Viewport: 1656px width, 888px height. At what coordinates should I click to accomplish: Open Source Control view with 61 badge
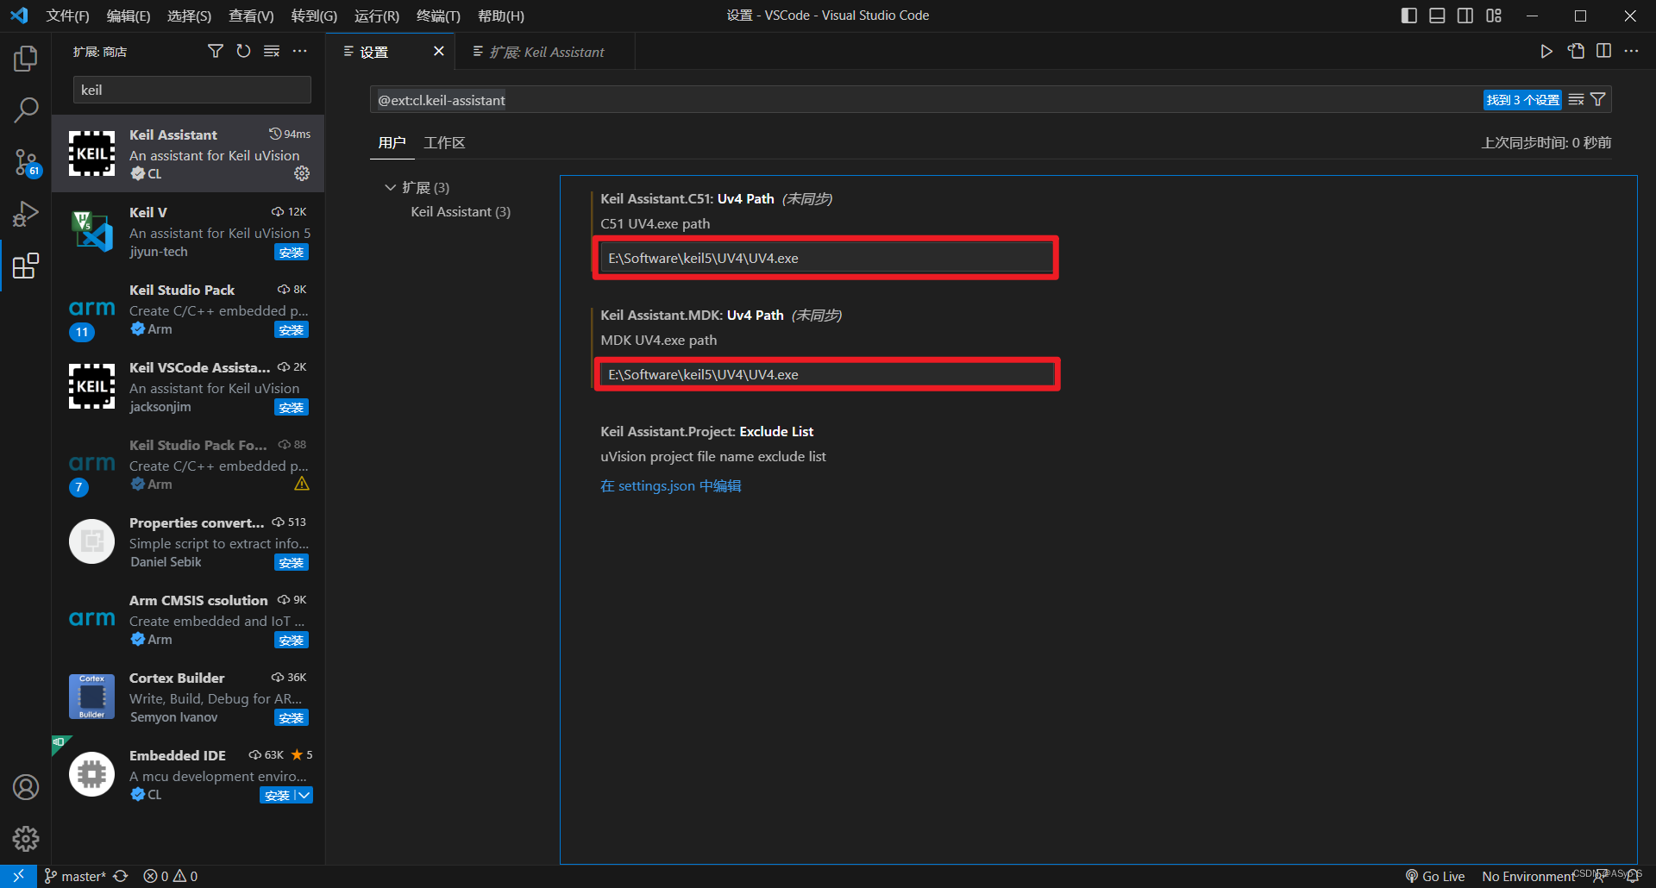[x=26, y=162]
